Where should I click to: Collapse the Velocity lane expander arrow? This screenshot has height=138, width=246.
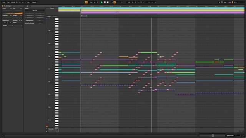tap(47, 129)
